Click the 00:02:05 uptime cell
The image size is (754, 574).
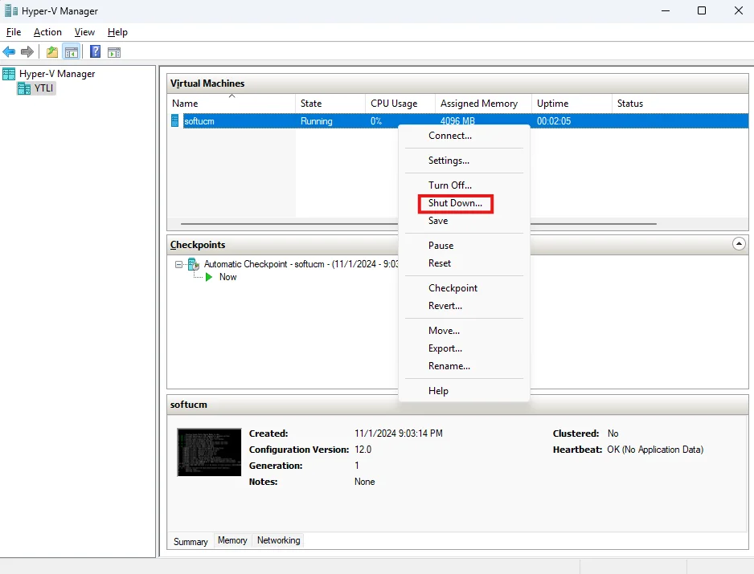point(554,121)
